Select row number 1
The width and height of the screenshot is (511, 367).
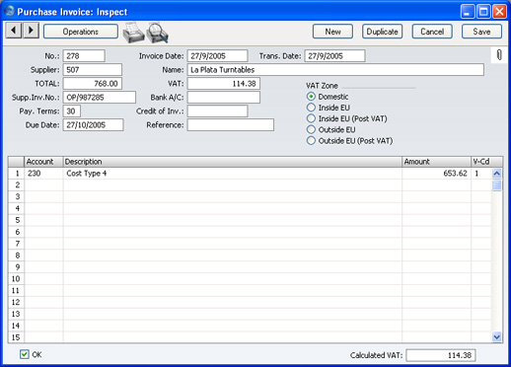point(17,174)
